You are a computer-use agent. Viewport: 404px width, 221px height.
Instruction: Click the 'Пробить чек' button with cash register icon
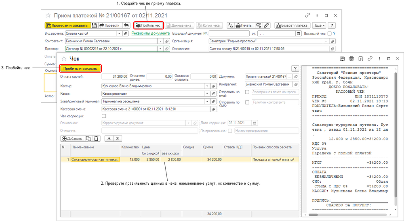[x=148, y=25]
